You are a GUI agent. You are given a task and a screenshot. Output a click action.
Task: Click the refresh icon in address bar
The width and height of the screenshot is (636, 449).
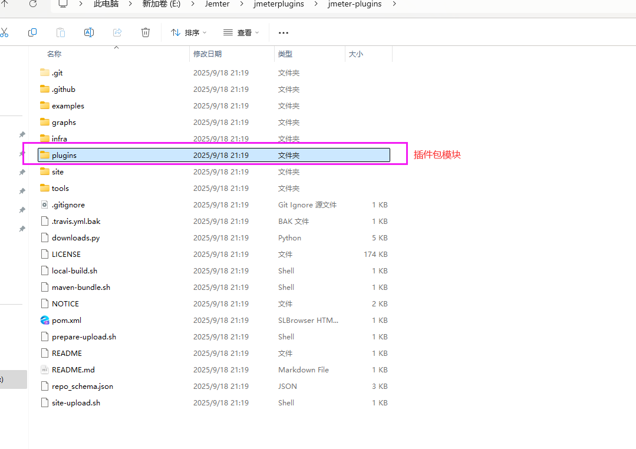(33, 4)
